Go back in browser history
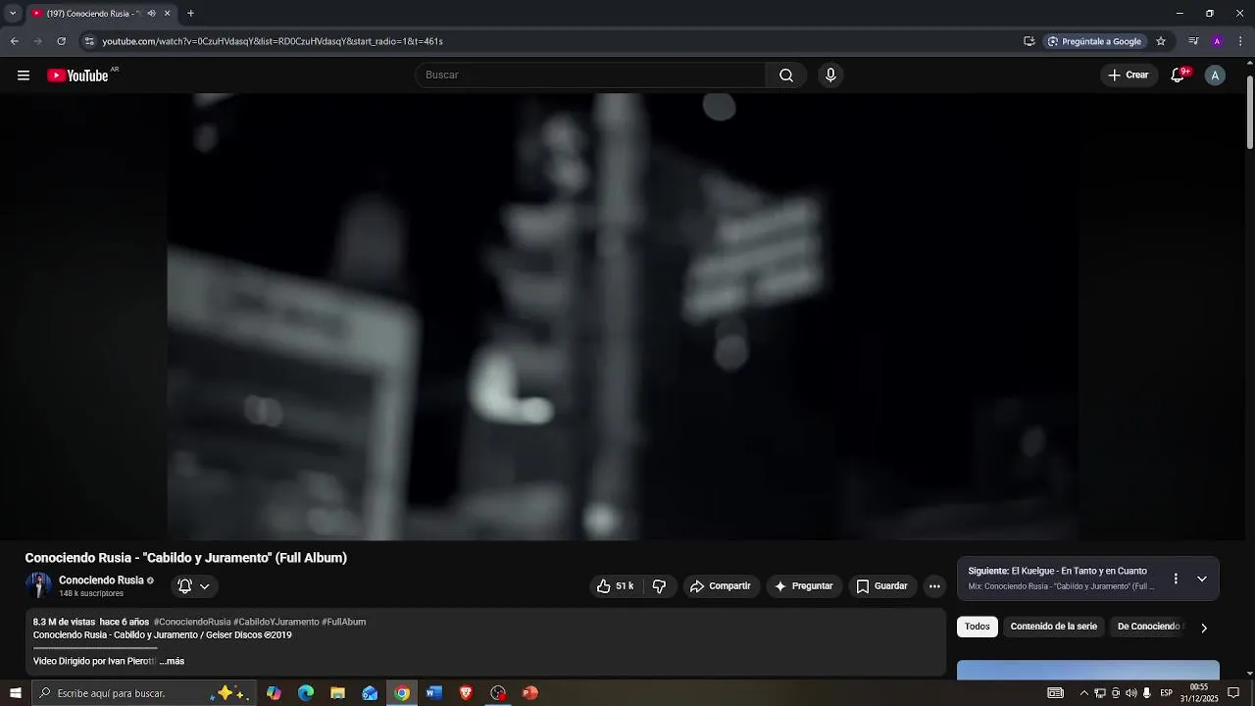This screenshot has width=1255, height=706. [x=14, y=41]
